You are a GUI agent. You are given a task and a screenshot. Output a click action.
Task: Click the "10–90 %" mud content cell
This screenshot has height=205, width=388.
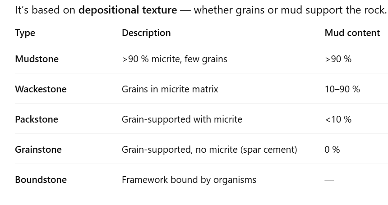coord(342,89)
